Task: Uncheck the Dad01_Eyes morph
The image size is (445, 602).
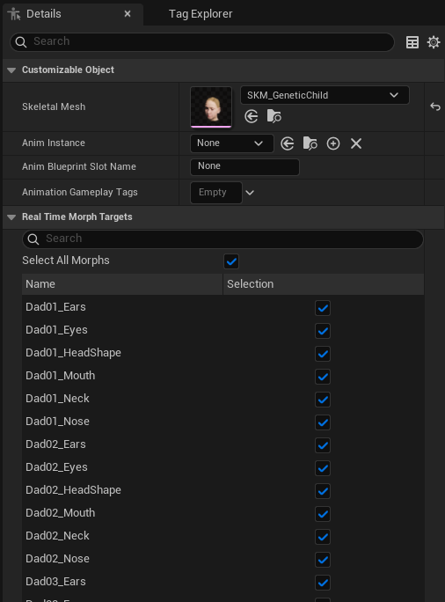Action: coord(323,331)
